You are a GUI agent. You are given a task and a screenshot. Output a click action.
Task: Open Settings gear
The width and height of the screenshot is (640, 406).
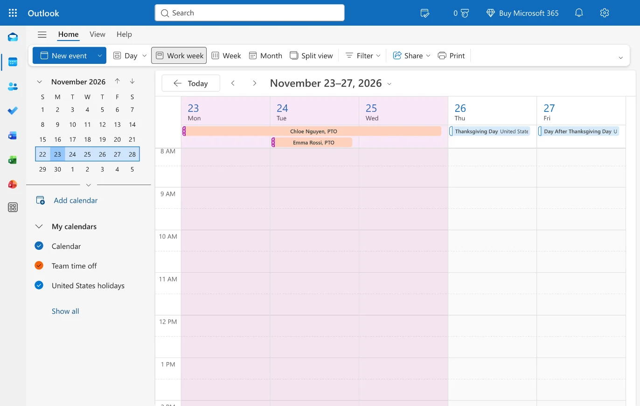pos(605,13)
